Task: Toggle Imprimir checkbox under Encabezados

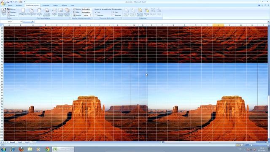Action: [x=113, y=15]
